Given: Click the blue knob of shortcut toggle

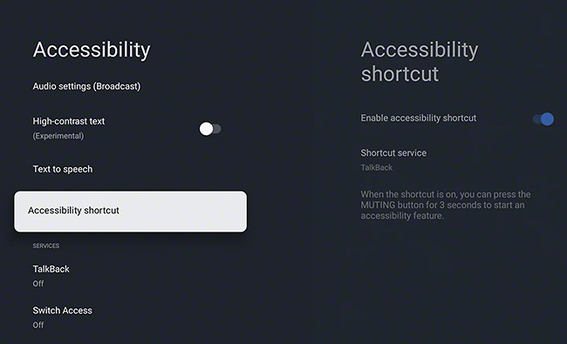Looking at the screenshot, I should tap(547, 118).
